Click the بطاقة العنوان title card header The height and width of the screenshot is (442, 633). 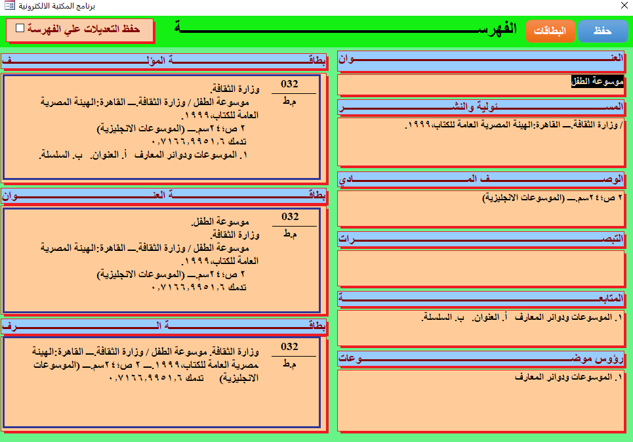[x=164, y=196]
